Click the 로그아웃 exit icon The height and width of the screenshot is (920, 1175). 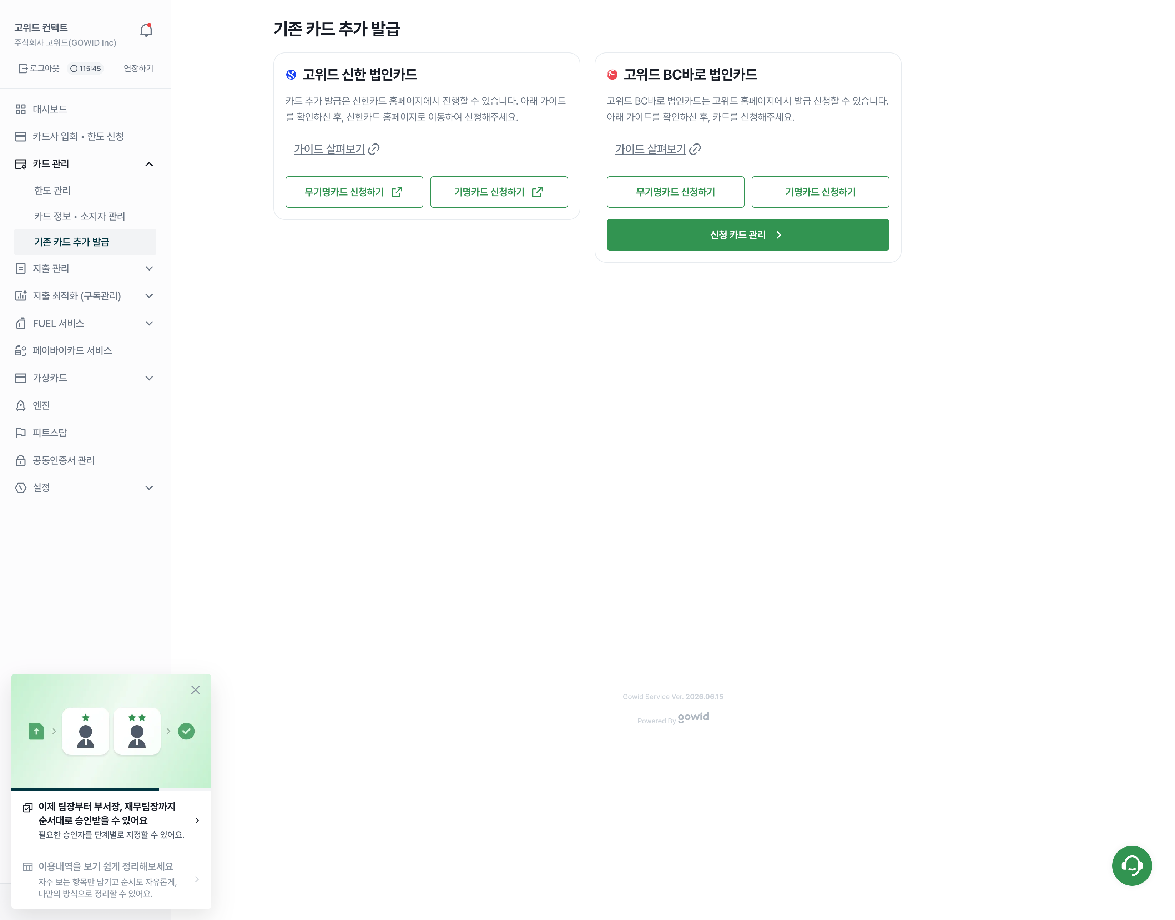pyautogui.click(x=23, y=69)
